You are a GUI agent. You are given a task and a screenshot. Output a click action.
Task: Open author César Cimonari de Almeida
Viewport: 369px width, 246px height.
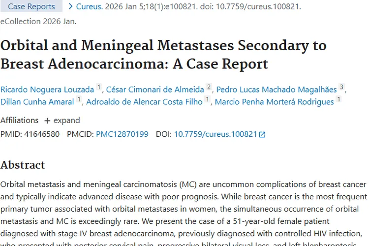(155, 90)
